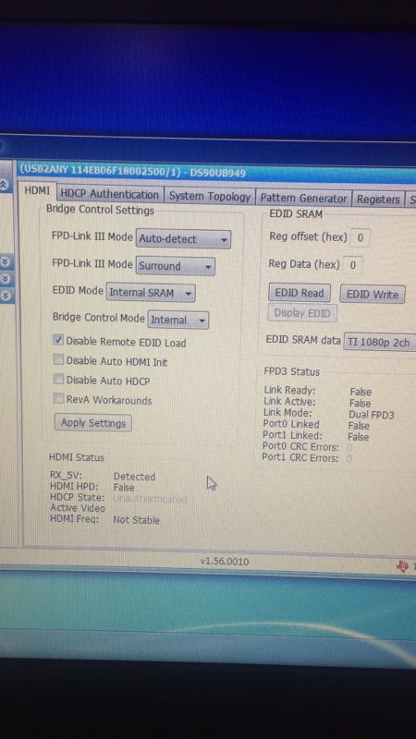Check Disable Auto HDCP

click(58, 379)
